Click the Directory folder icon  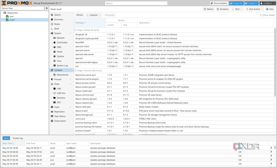[54, 98]
